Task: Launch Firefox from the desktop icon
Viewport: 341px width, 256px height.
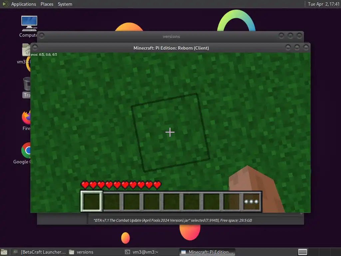Action: [26, 120]
